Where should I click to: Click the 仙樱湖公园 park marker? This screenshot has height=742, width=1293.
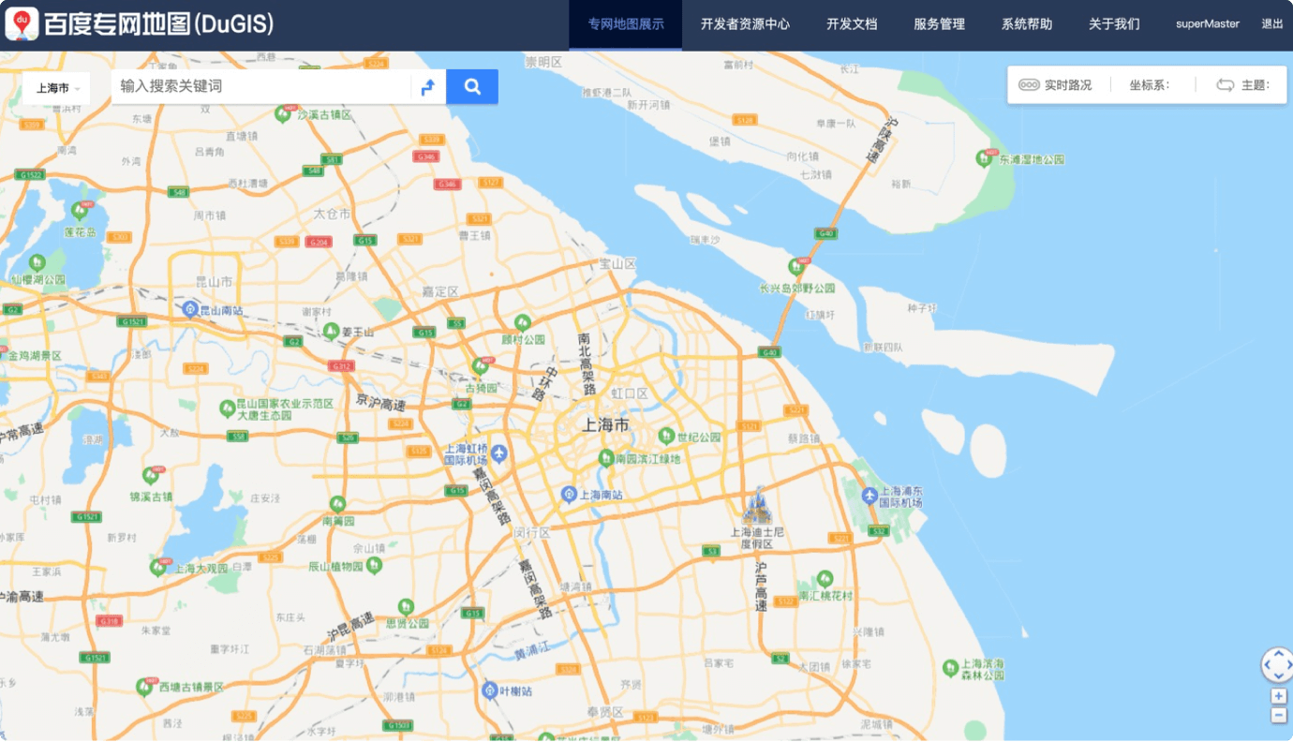point(37,263)
